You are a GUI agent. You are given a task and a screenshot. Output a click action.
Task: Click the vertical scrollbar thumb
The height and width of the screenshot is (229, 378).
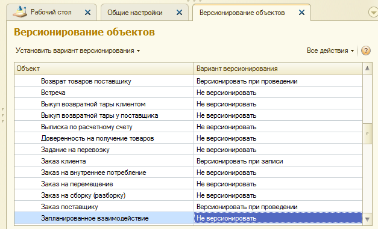367,133
